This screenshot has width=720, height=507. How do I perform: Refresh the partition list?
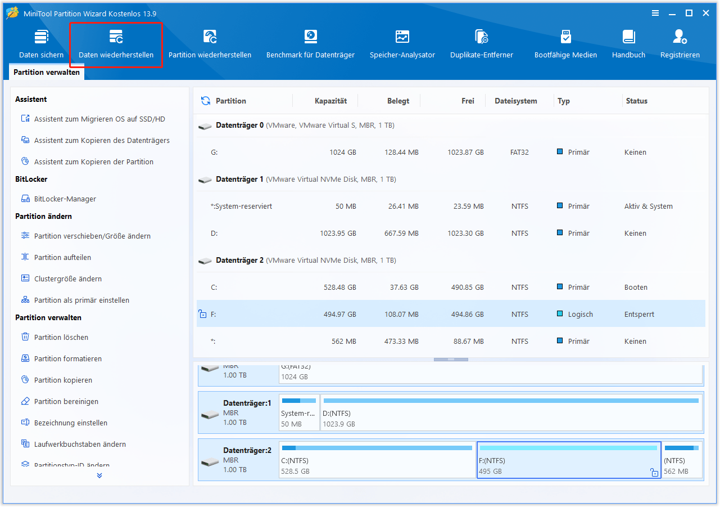pyautogui.click(x=206, y=101)
